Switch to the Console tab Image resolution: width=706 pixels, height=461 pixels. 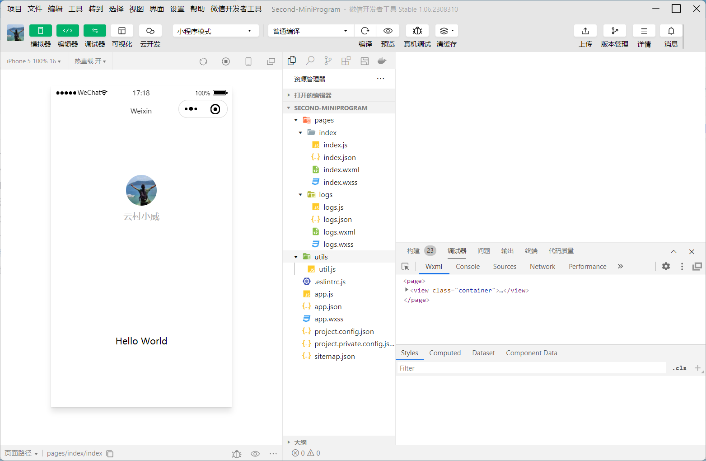click(468, 267)
